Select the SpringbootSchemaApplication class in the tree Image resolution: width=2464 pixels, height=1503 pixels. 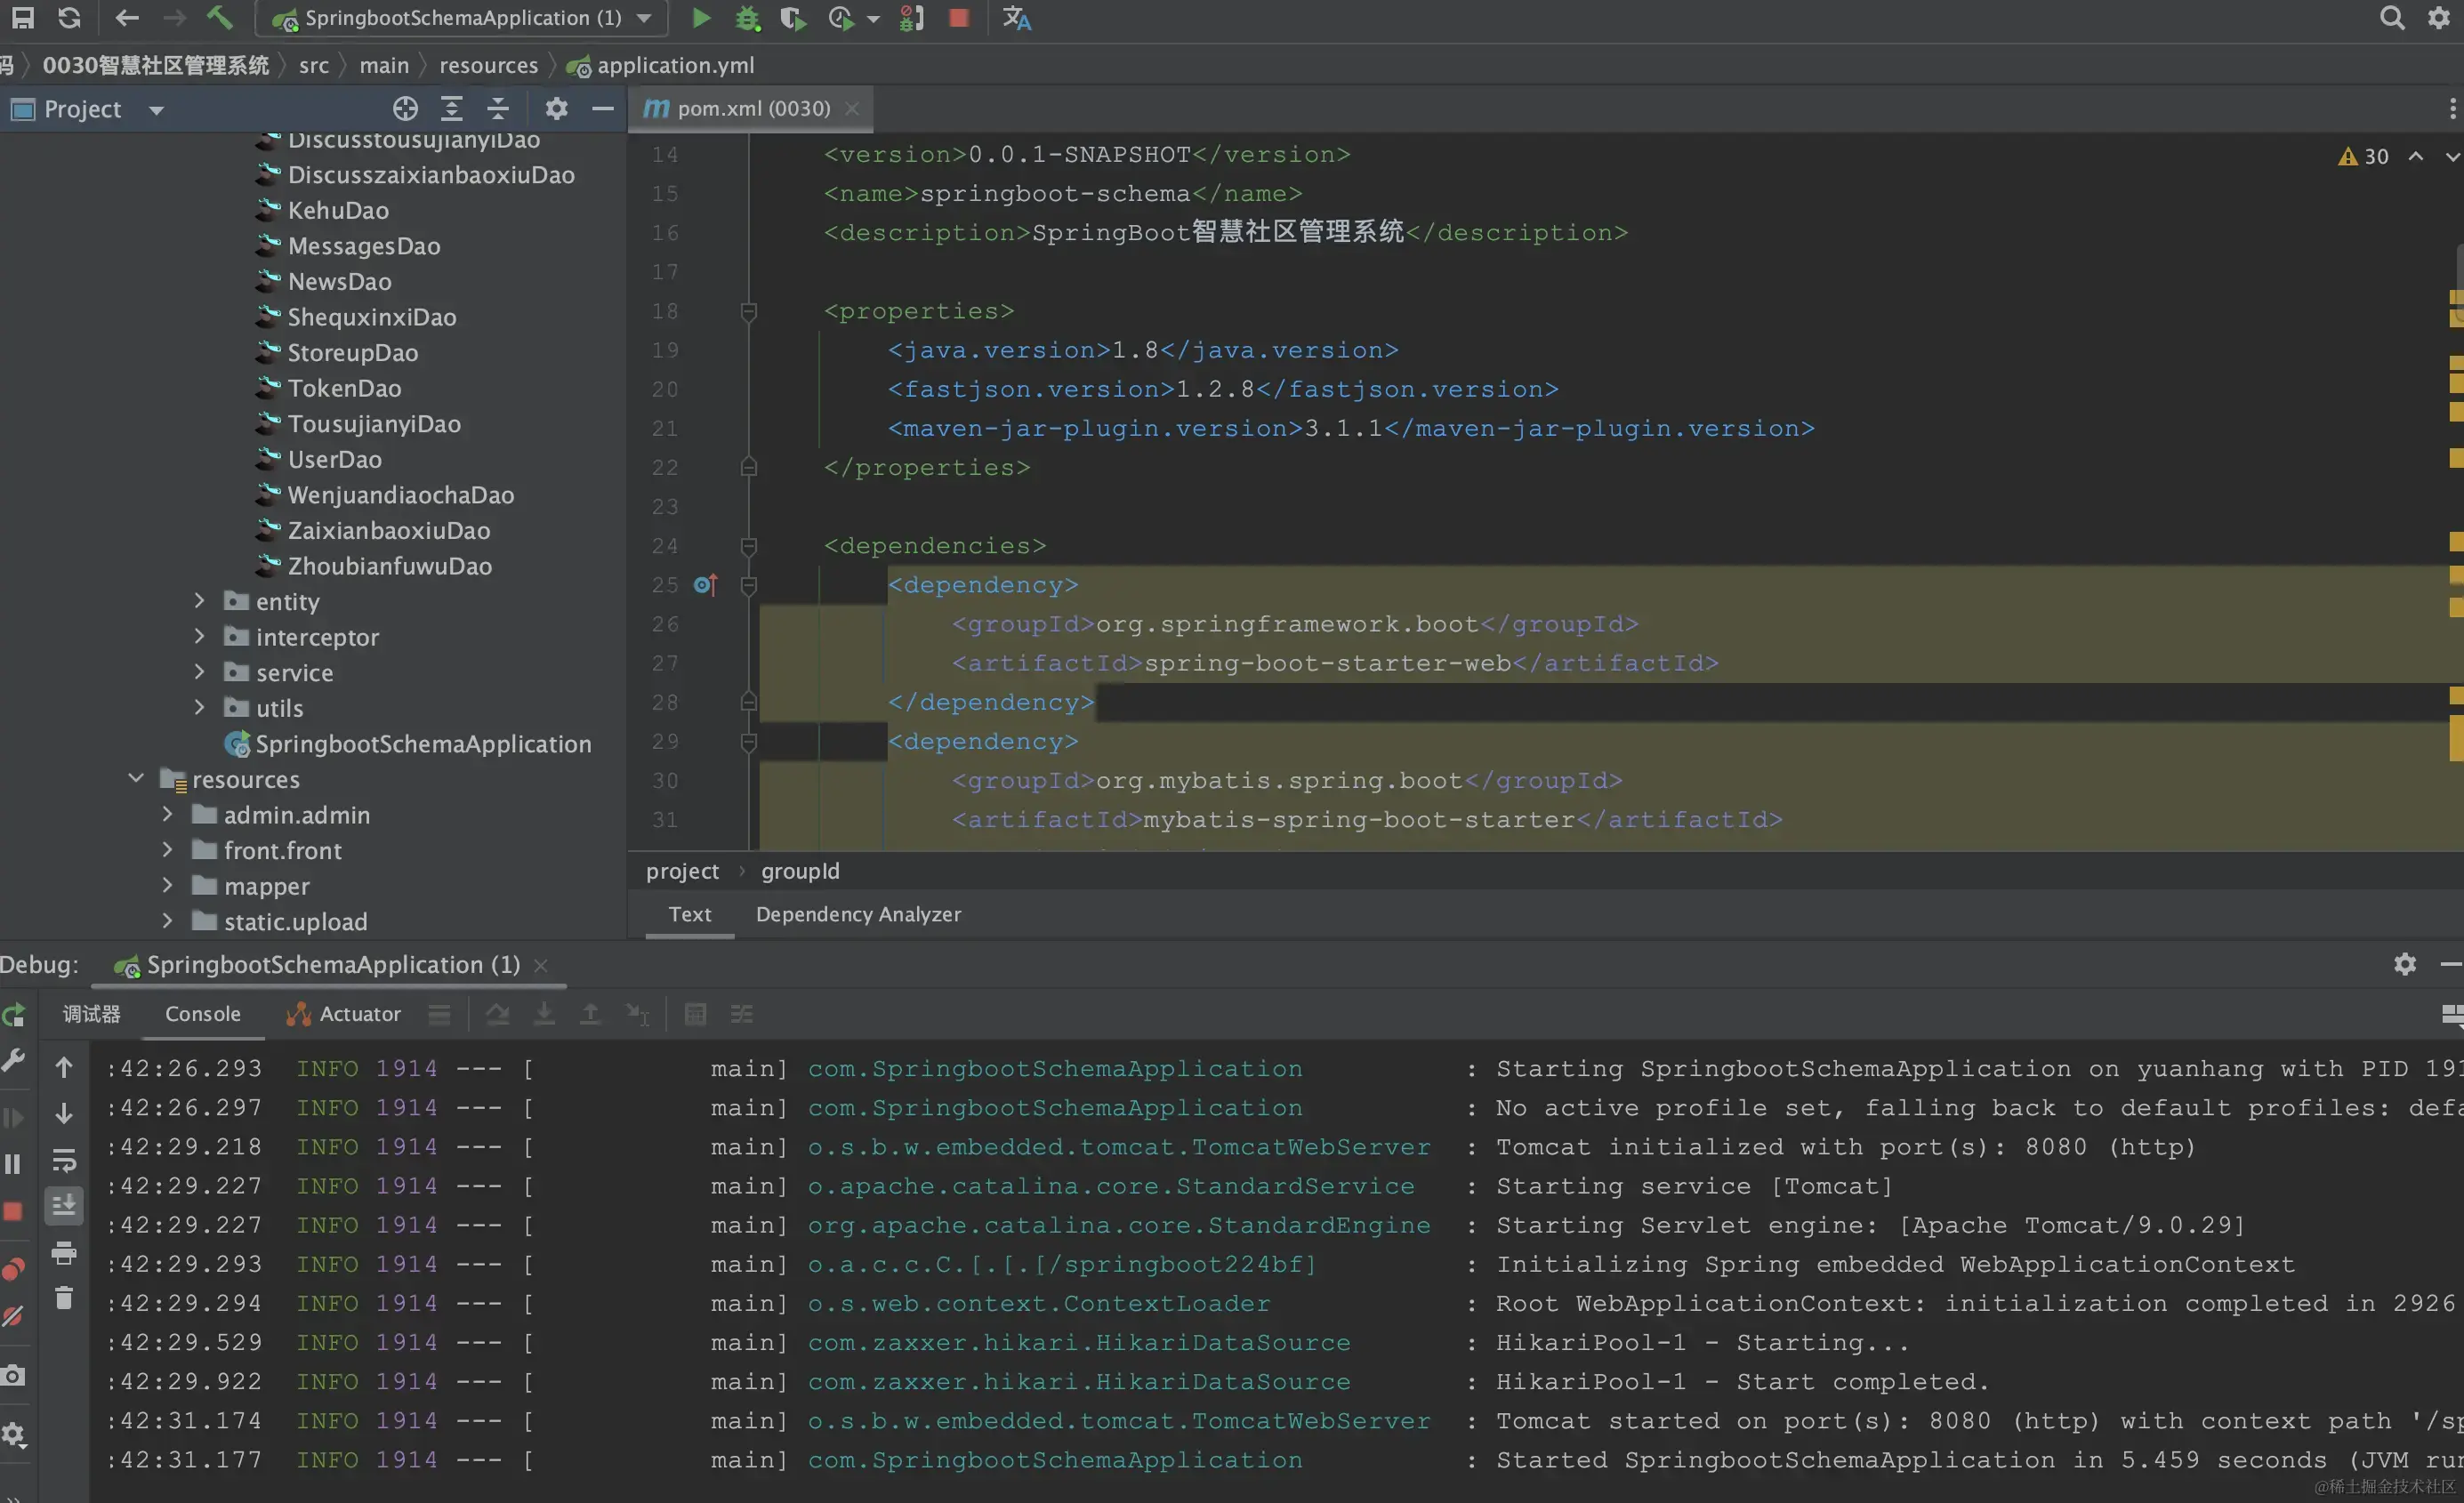[x=408, y=744]
